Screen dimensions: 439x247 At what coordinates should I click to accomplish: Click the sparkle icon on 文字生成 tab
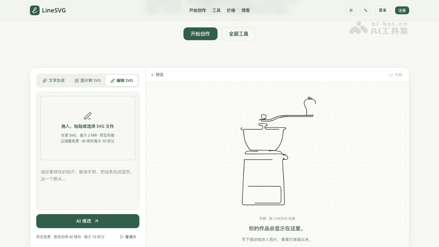tap(45, 81)
